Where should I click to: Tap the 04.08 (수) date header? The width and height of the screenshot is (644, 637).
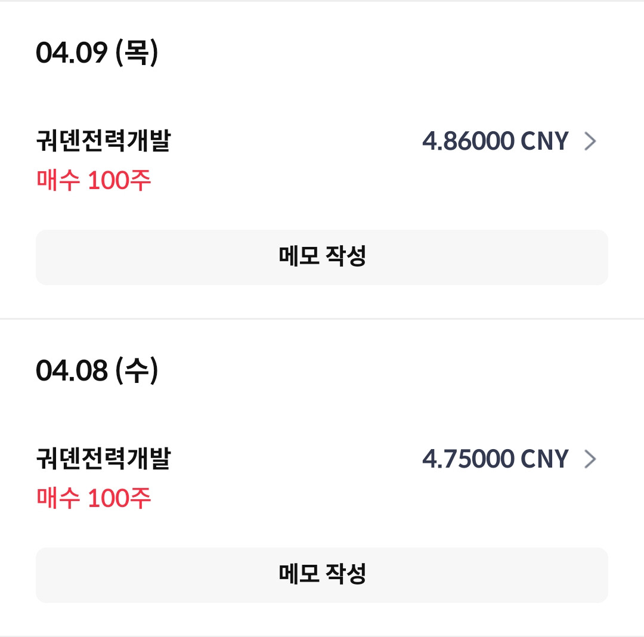click(x=97, y=370)
